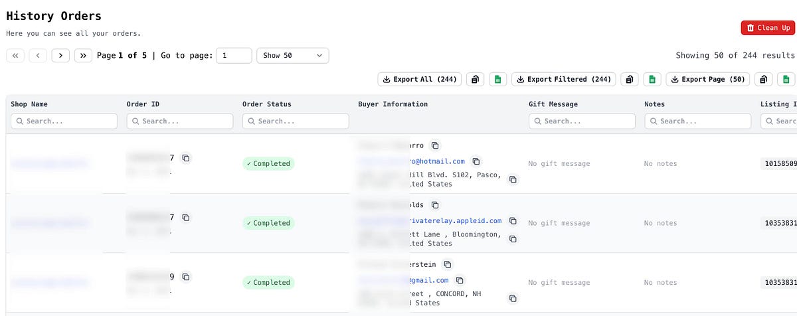Copy the gmail.com buyer email
The height and width of the screenshot is (316, 797).
pyautogui.click(x=460, y=281)
